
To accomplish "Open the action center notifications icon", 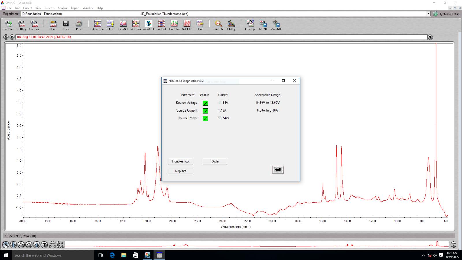I will point(441,255).
